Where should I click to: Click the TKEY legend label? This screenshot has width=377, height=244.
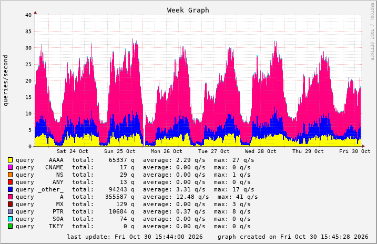56,226
